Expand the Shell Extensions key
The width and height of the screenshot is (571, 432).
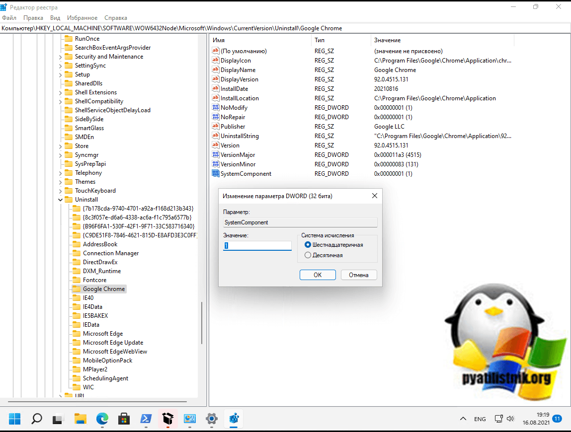tap(61, 92)
